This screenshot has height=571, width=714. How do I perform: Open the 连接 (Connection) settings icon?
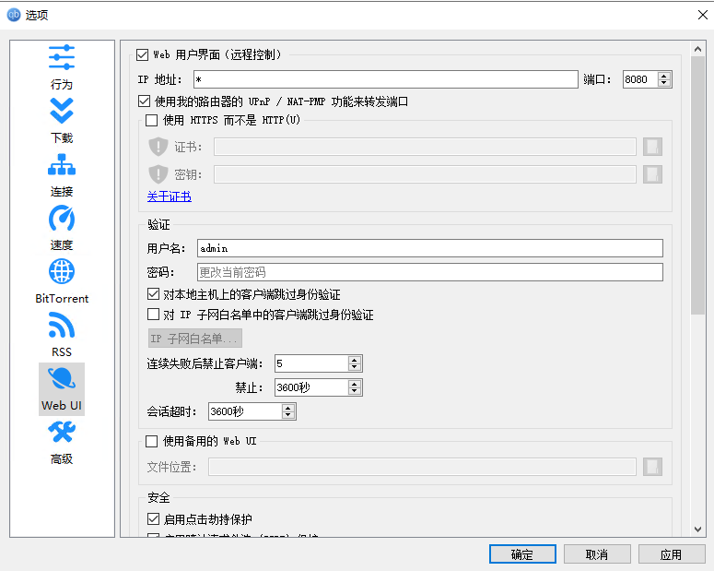coord(61,165)
